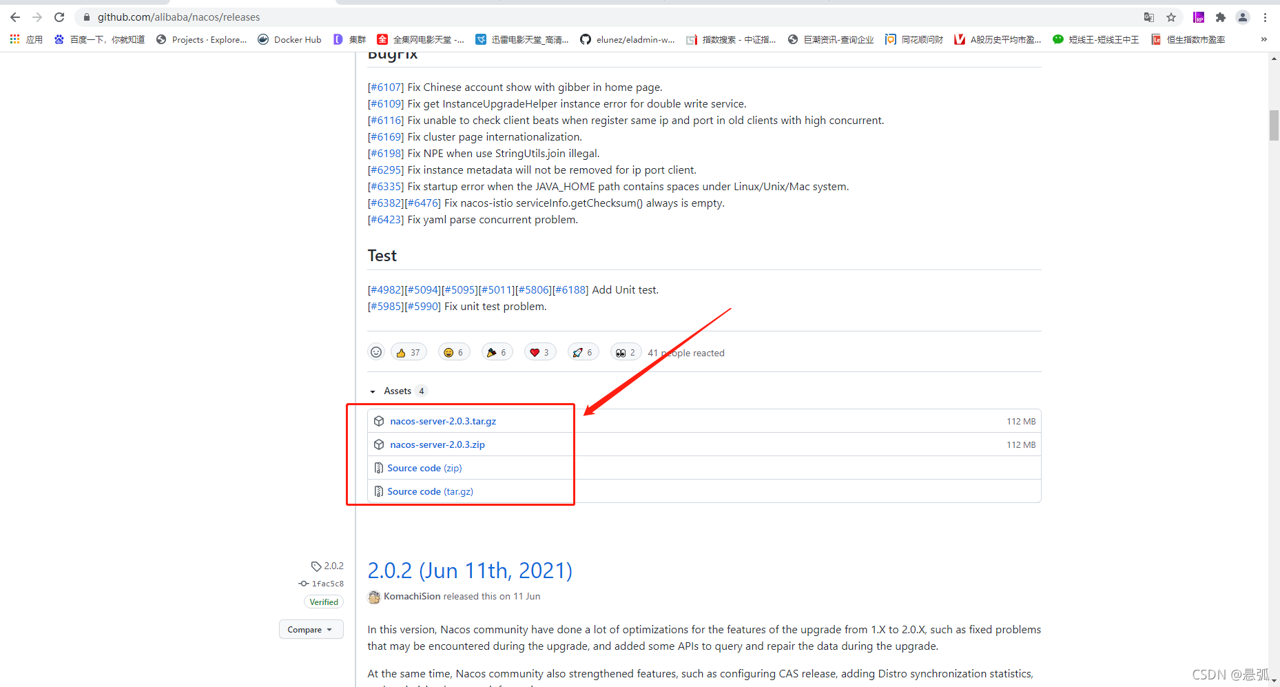Image resolution: width=1280 pixels, height=687 pixels.
Task: Download Source code (tar.gz)
Action: coord(430,491)
